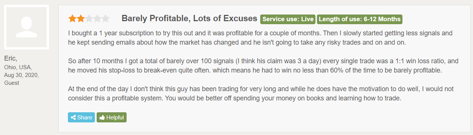Click the 'Service use: Live' green badge
This screenshot has height=135, width=473.
coord(288,19)
